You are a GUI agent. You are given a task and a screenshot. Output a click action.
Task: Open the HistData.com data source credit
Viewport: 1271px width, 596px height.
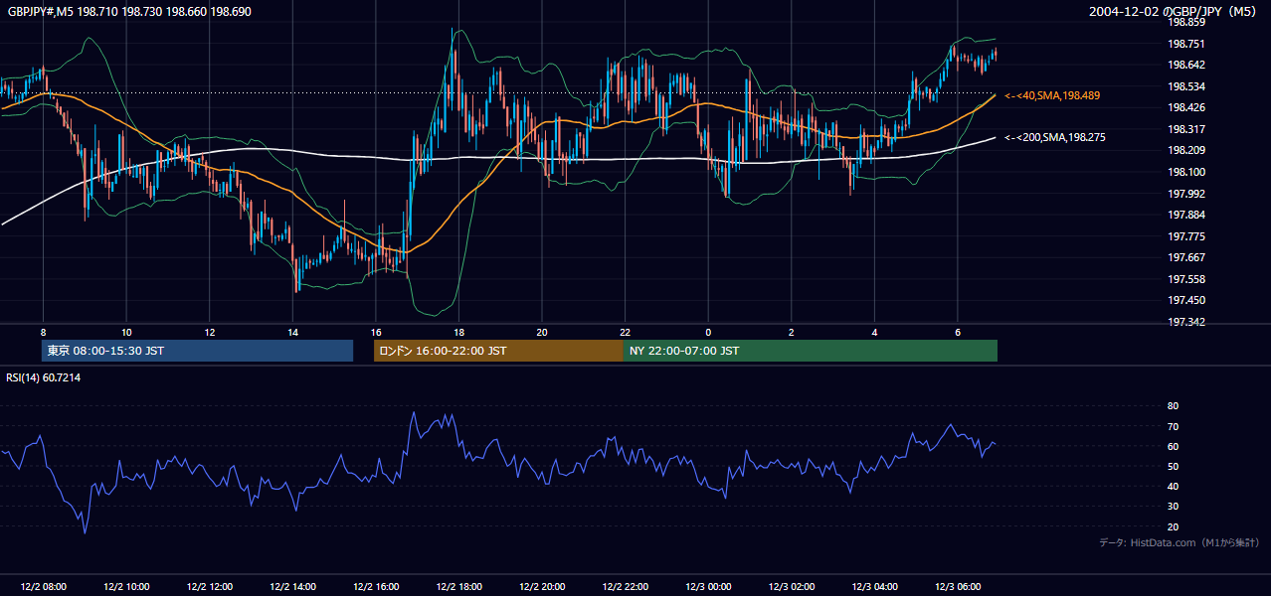(x=1179, y=542)
